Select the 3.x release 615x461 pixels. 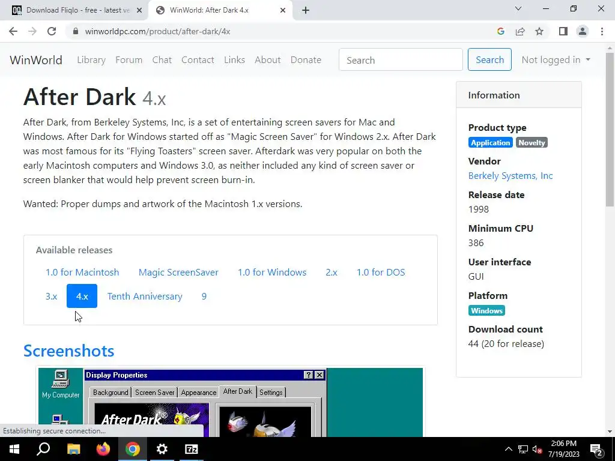[52, 297]
